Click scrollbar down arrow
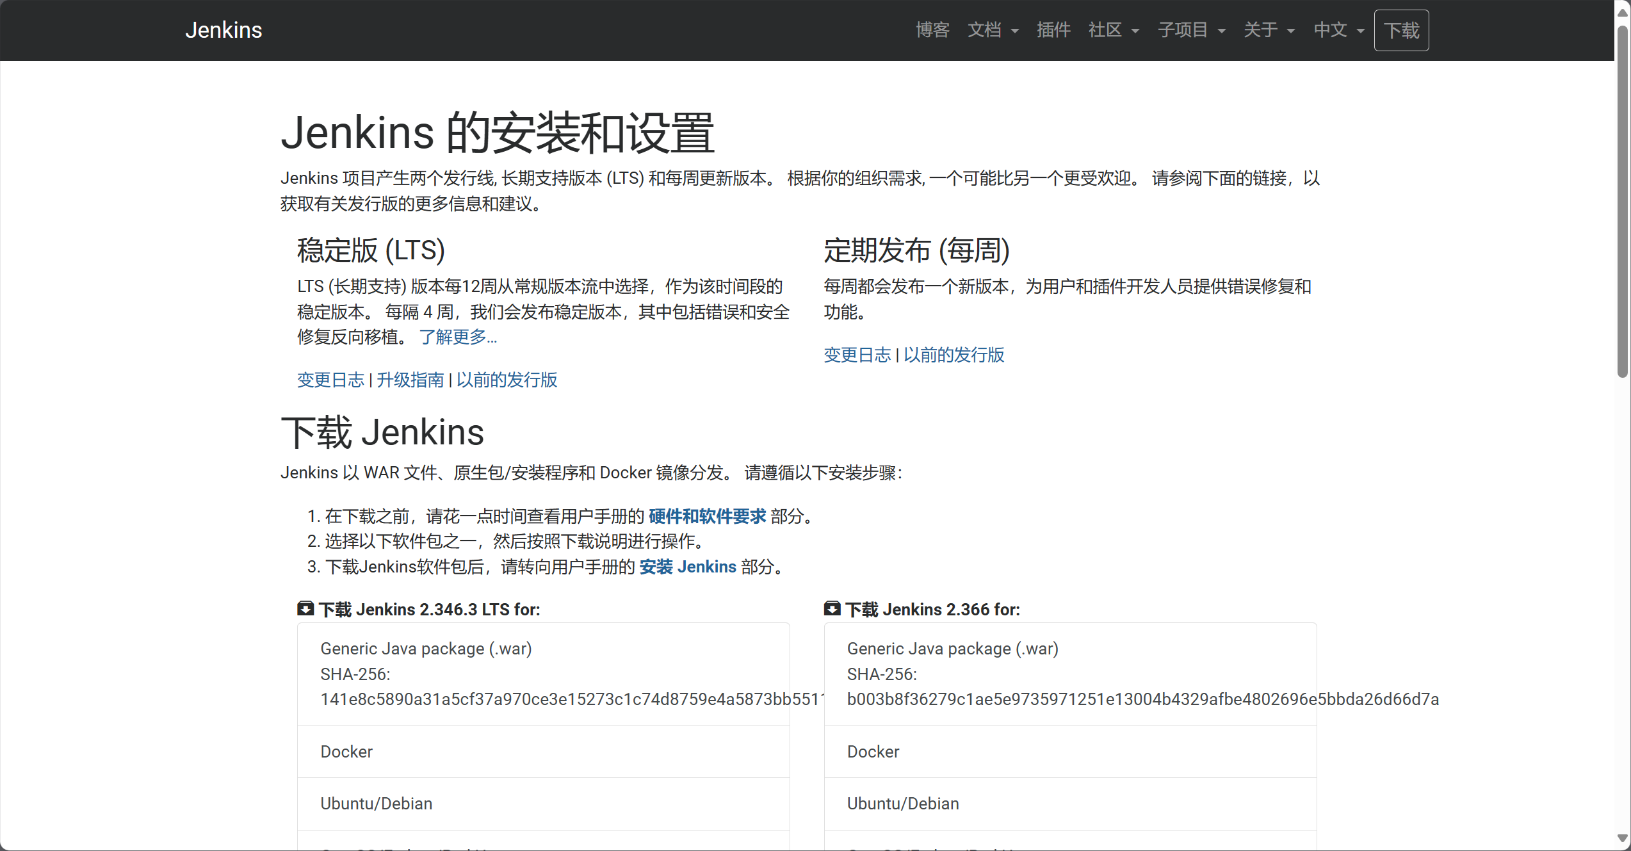The height and width of the screenshot is (851, 1631). click(1622, 838)
